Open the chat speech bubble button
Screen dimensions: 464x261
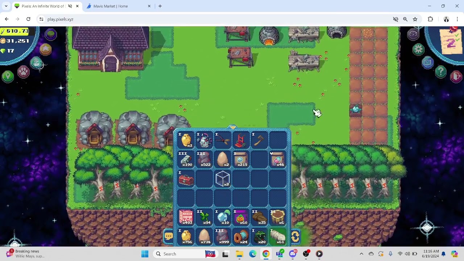click(x=169, y=237)
